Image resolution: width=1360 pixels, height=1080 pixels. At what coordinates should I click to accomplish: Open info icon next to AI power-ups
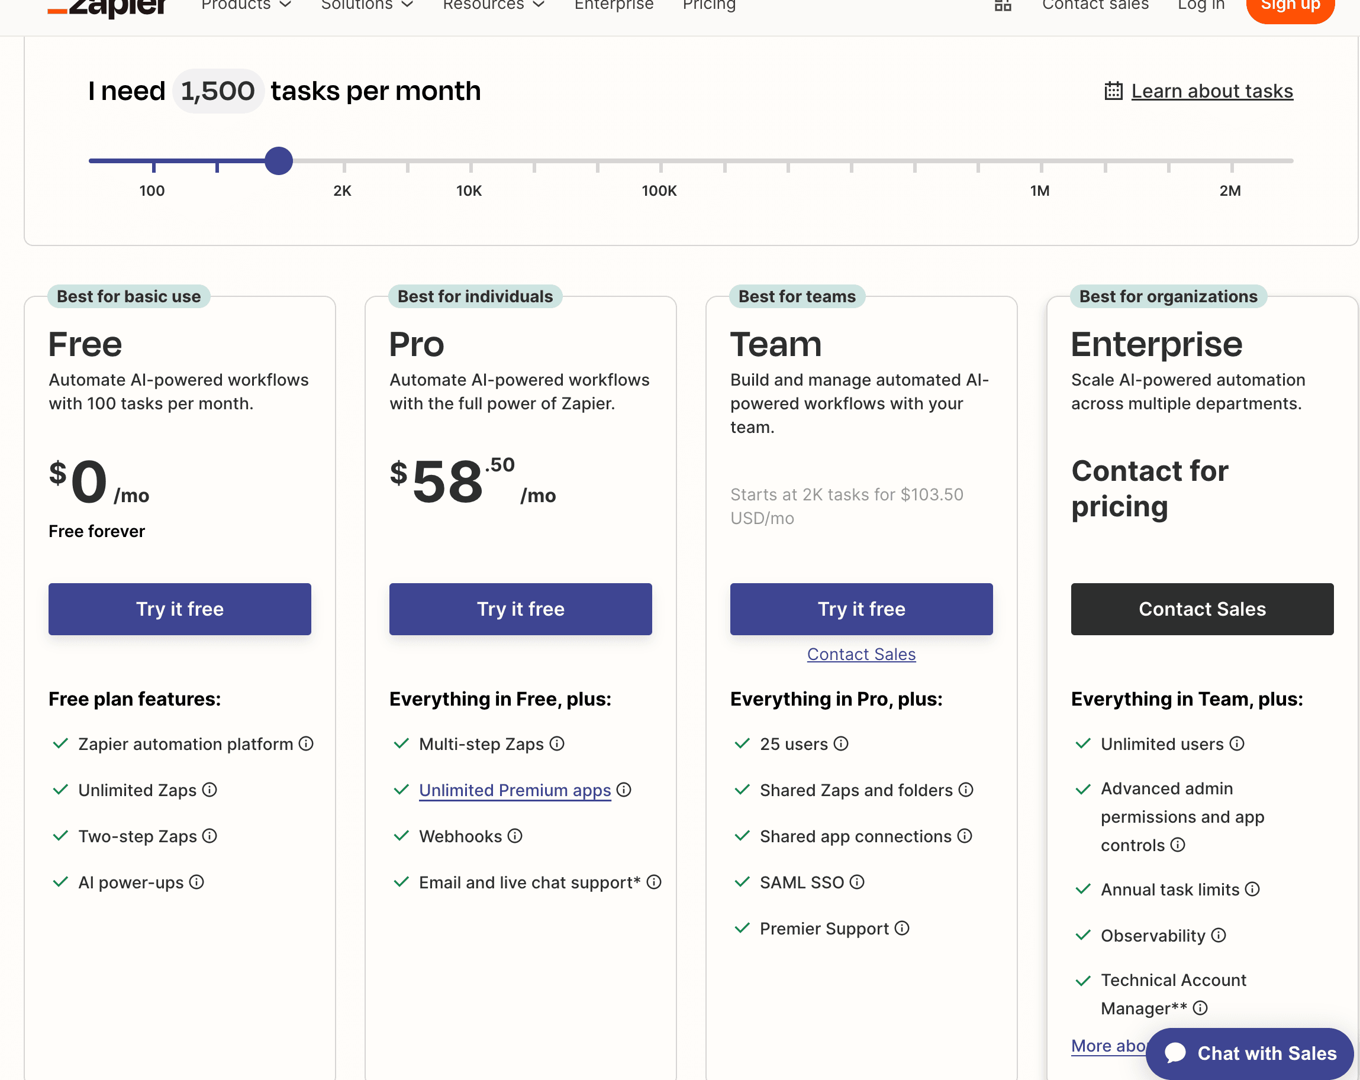pyautogui.click(x=197, y=882)
